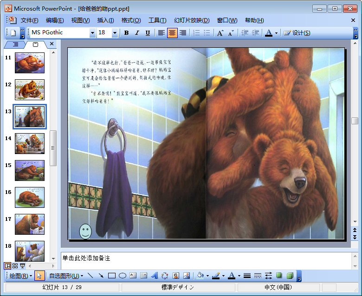Select slide 11 thumbnail
Screen dimensions: 362x296
[x=30, y=63]
